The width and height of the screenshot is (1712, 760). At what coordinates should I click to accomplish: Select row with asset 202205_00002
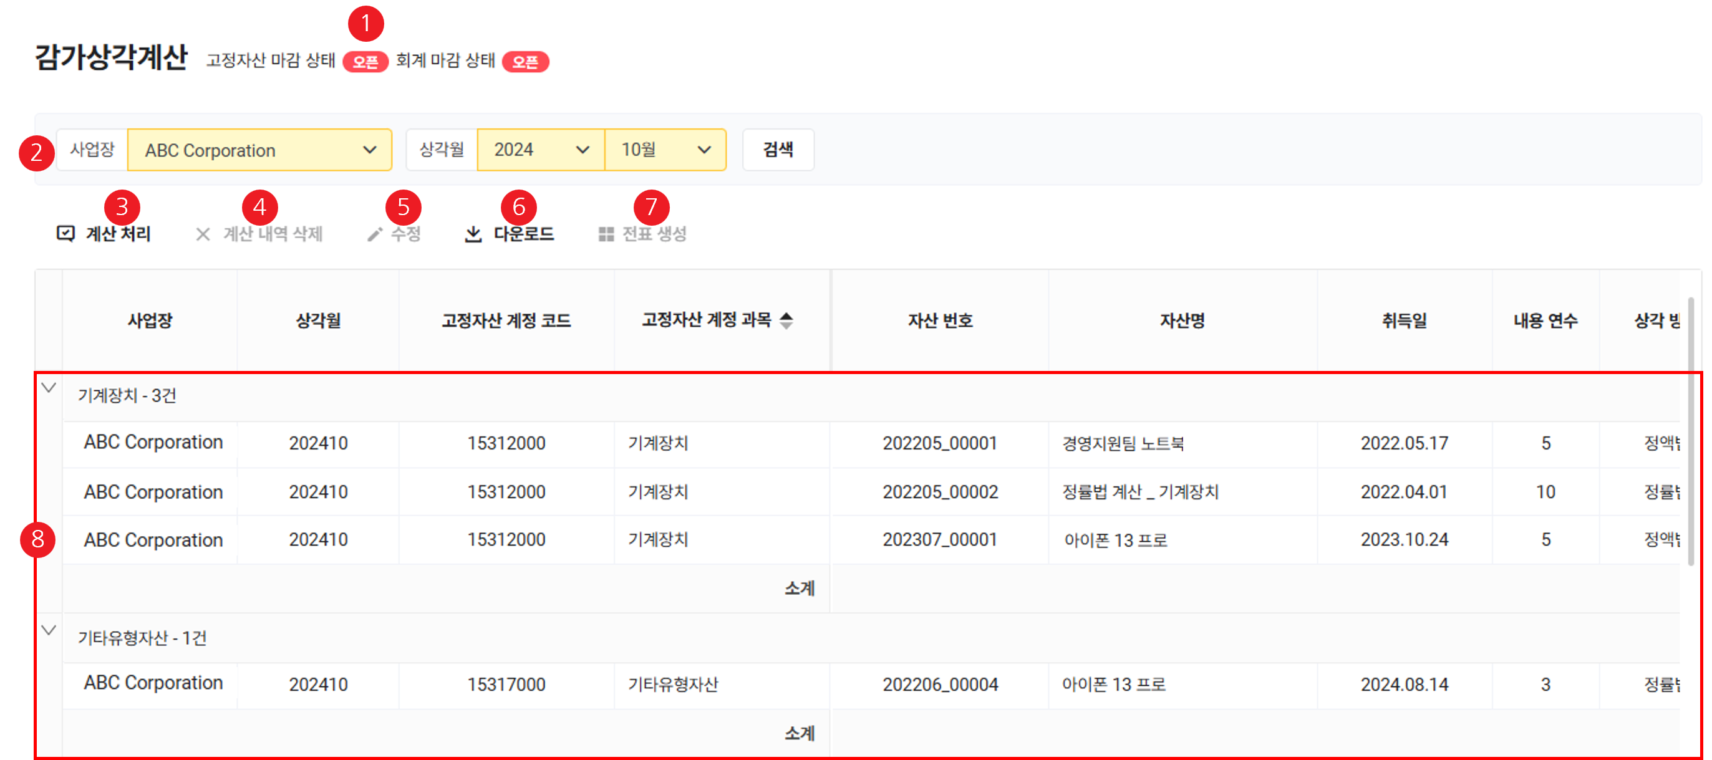[x=940, y=492]
